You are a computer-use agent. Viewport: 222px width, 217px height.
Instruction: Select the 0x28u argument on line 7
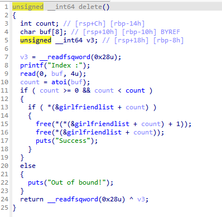pos(104,57)
